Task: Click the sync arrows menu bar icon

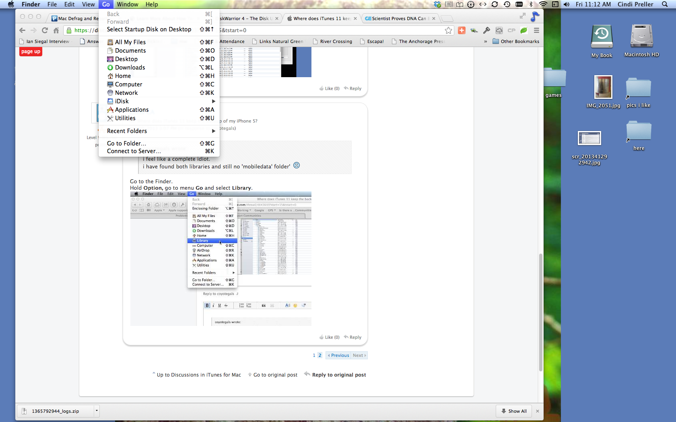Action: click(x=495, y=4)
